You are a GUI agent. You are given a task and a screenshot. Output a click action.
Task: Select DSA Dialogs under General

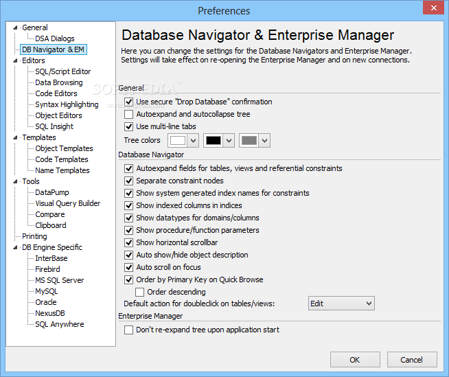click(55, 38)
